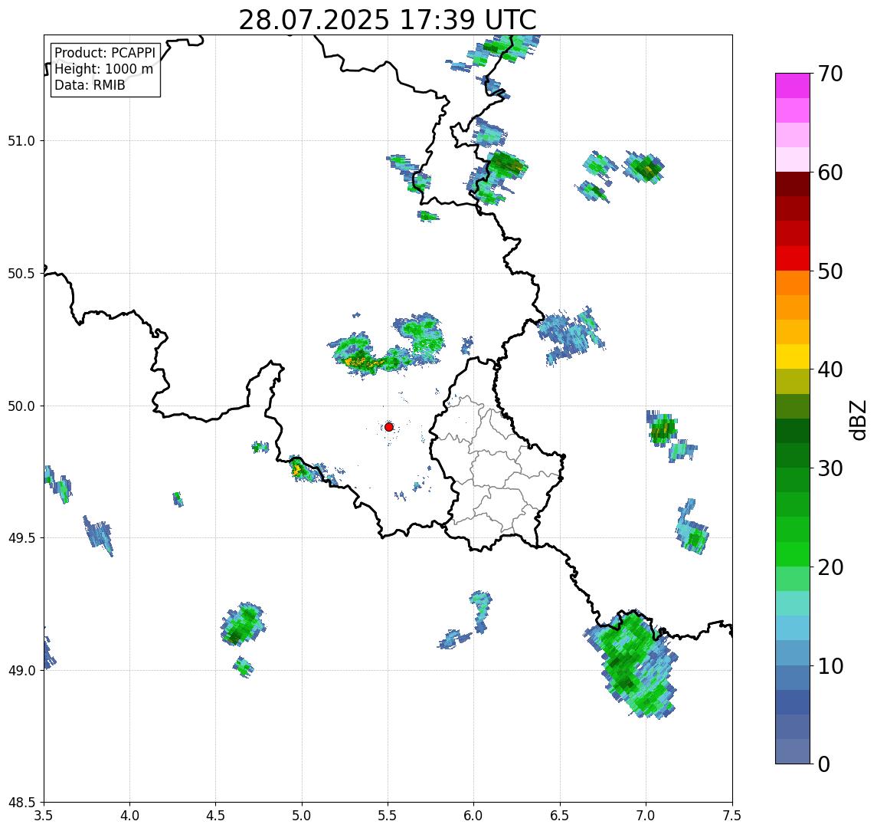
Task: Click the latitude axis label 50.5
Action: pyautogui.click(x=21, y=274)
